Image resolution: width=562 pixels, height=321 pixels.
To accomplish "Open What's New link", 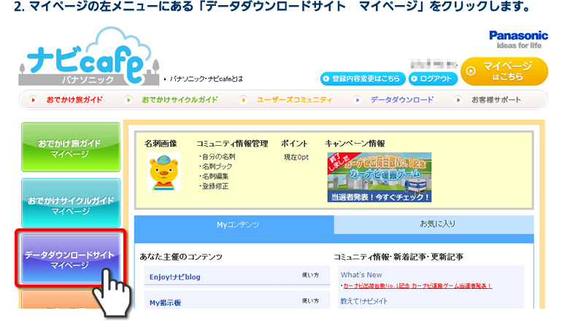I will [361, 275].
